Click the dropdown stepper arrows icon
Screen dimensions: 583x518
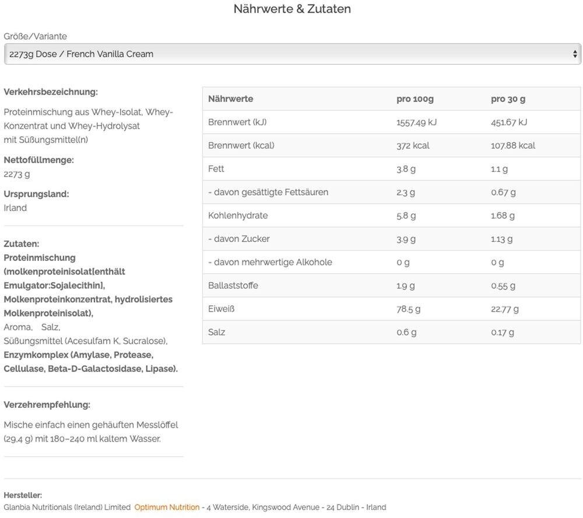click(575, 54)
